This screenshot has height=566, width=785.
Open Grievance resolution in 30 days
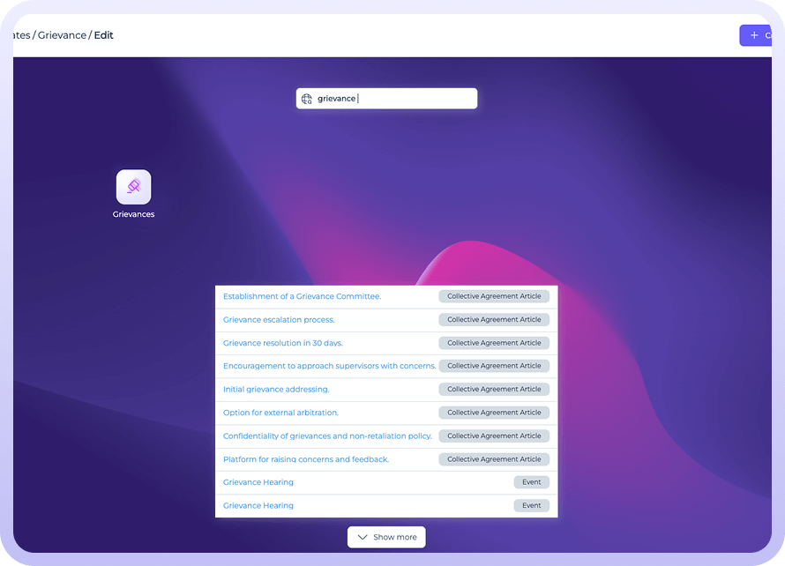[282, 343]
